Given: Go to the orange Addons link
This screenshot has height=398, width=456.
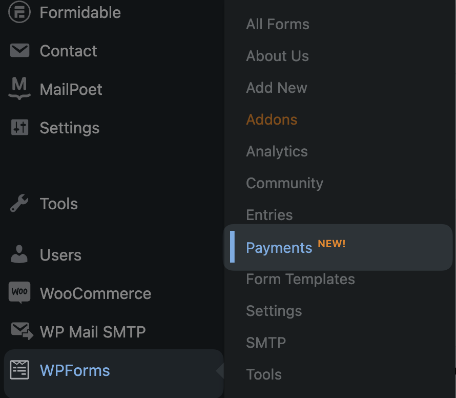Looking at the screenshot, I should tap(272, 120).
